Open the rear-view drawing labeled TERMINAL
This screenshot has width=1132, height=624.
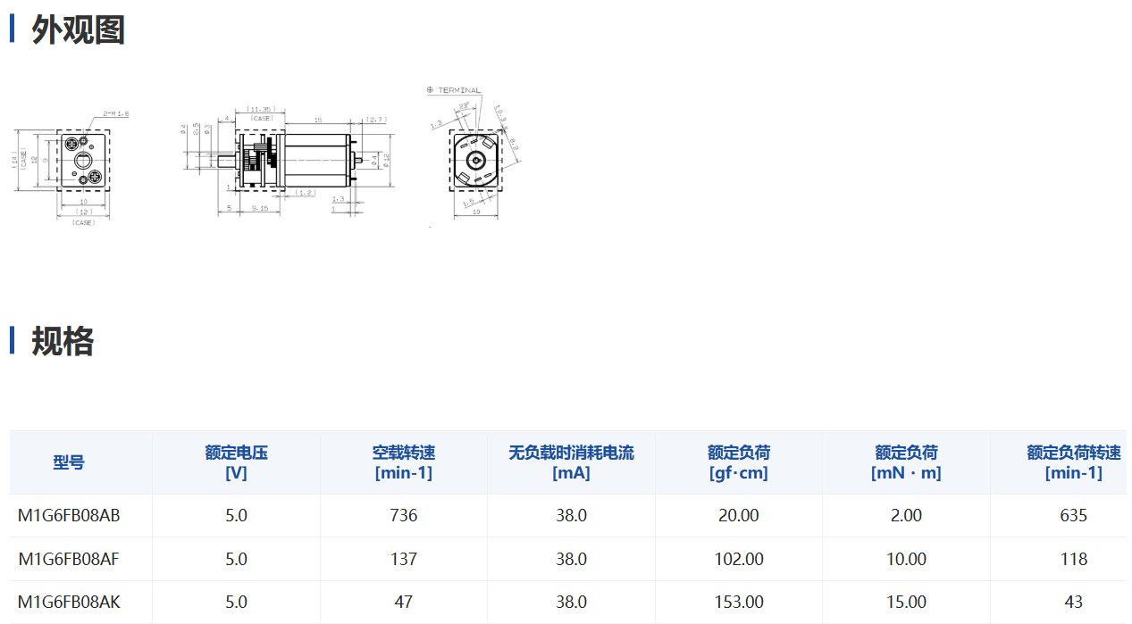(x=474, y=152)
